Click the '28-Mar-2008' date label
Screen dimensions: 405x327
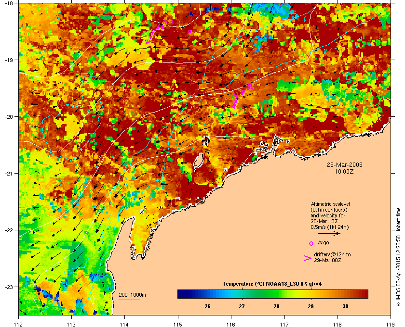[x=344, y=164]
